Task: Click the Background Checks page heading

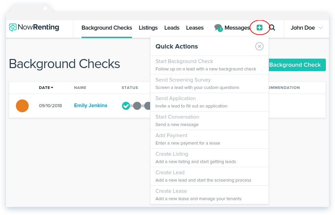Action: 64,64
